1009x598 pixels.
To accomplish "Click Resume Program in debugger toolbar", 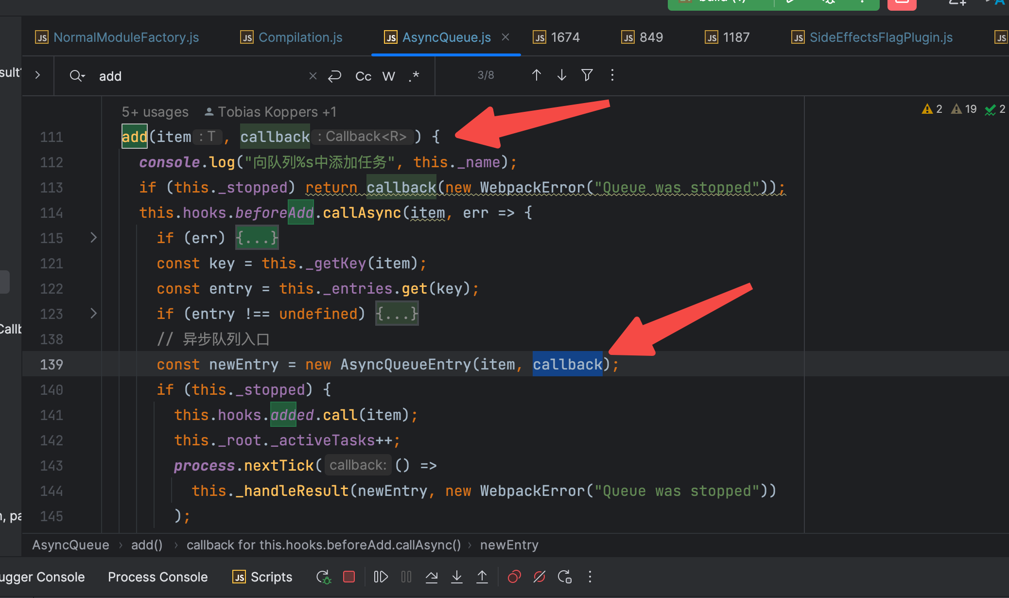I will (x=381, y=577).
